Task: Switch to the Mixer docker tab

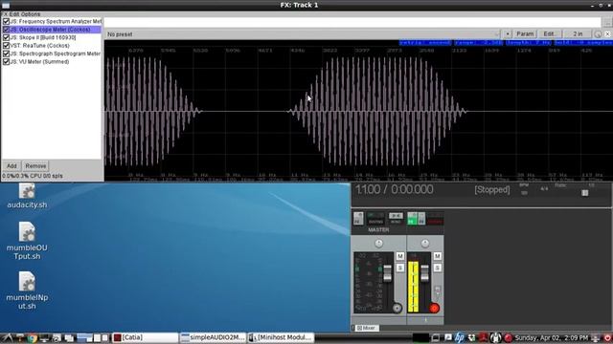Action: pos(366,328)
